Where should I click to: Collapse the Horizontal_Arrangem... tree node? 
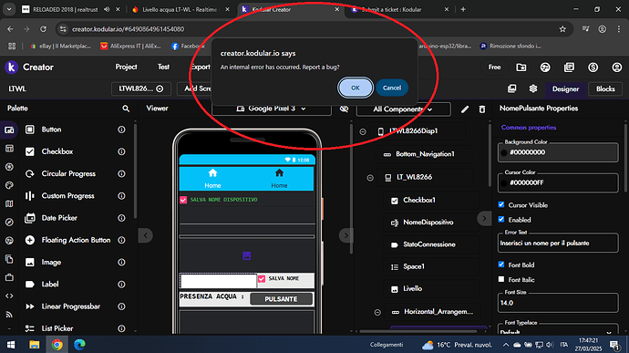(377, 312)
